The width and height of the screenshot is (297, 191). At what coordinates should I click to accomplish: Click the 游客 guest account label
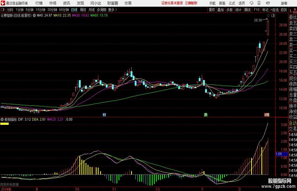tap(284, 3)
